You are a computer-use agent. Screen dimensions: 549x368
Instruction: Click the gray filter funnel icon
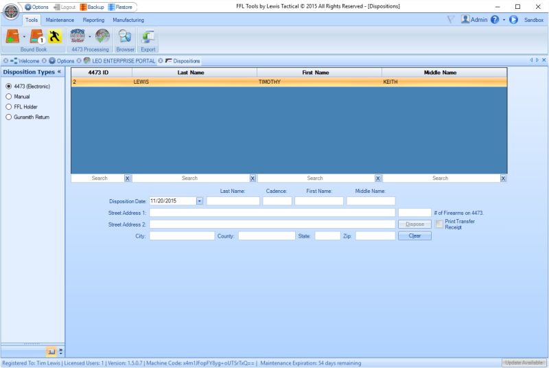pyautogui.click(x=451, y=20)
